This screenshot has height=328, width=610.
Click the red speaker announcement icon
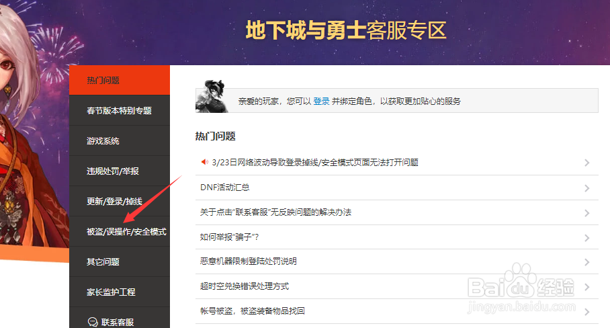point(204,162)
